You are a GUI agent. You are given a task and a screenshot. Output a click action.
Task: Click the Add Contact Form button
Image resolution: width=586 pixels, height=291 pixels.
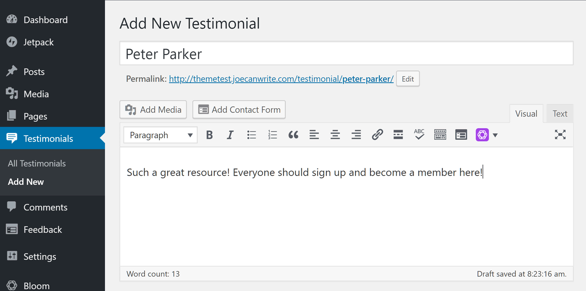[239, 110]
